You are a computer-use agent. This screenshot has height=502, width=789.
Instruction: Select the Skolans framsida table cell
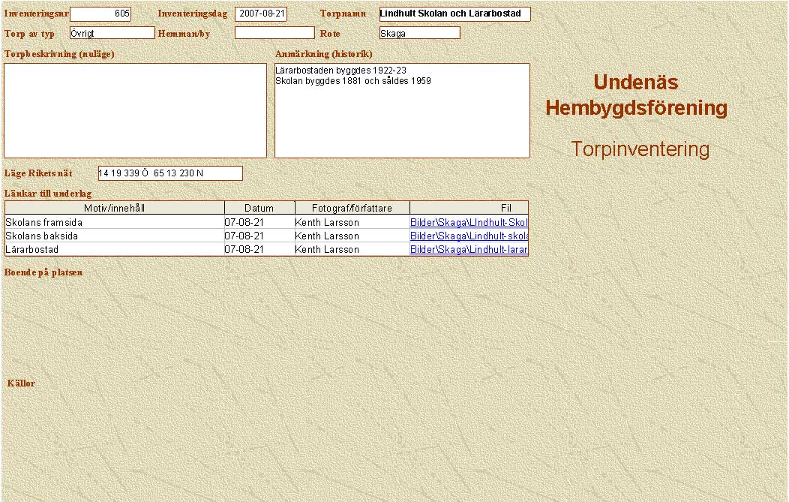pyautogui.click(x=115, y=222)
